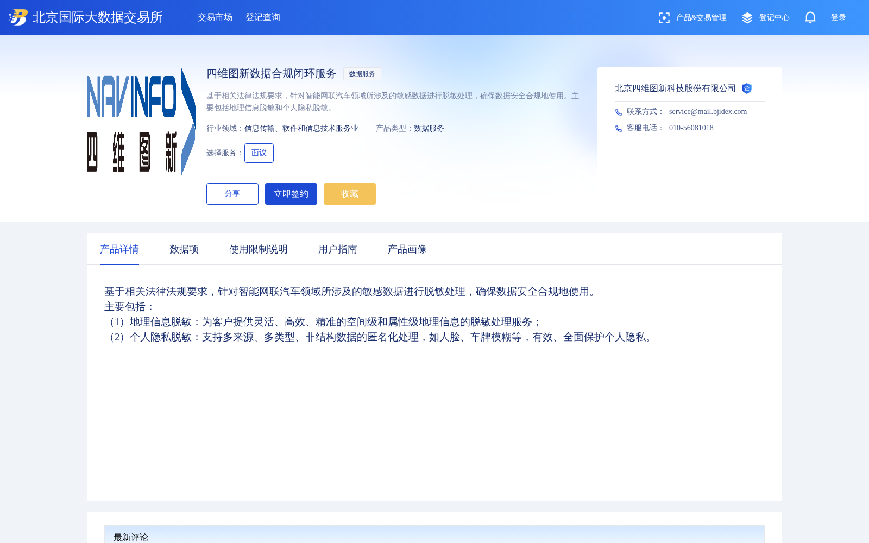The width and height of the screenshot is (869, 543).
Task: Click the description line starting （2）个人隐私脱敏
Action: pos(380,337)
